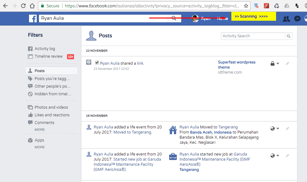The image size is (307, 182).
Task: Click the Posts header silhouette icon
Action: point(91,36)
